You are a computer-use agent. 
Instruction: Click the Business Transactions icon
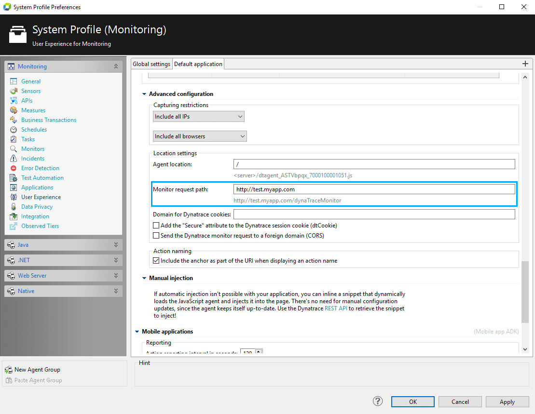[x=14, y=120]
